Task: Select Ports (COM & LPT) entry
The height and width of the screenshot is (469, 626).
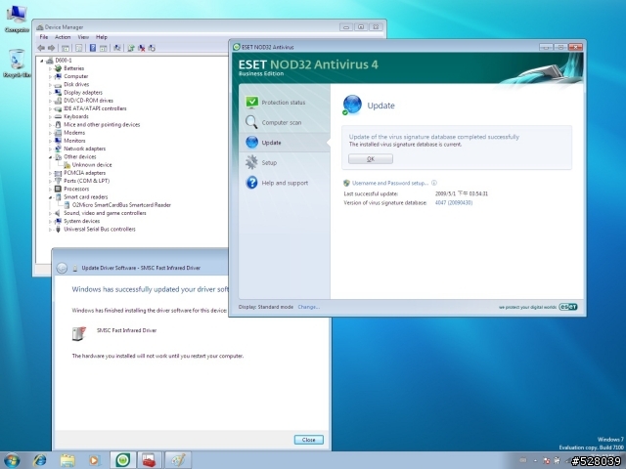Action: (x=87, y=181)
